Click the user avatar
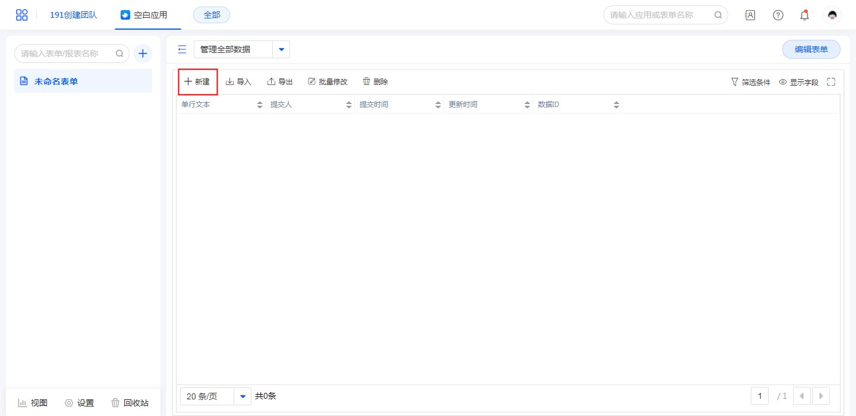 coord(832,15)
